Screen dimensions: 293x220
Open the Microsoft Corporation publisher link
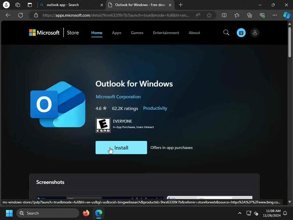click(x=118, y=97)
